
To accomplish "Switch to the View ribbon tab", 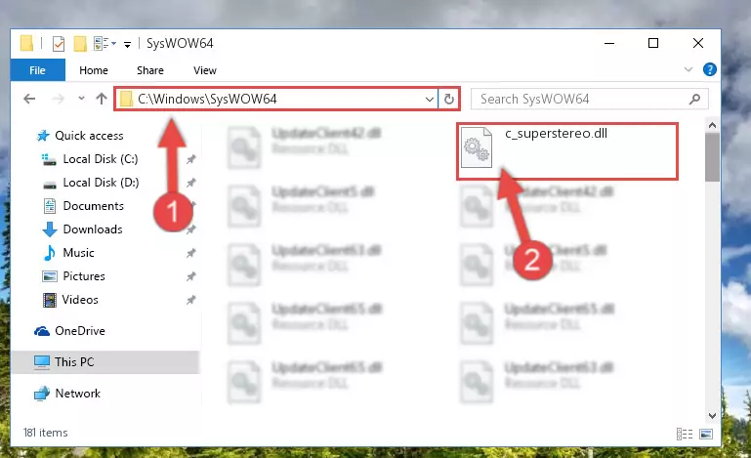I will pos(204,70).
